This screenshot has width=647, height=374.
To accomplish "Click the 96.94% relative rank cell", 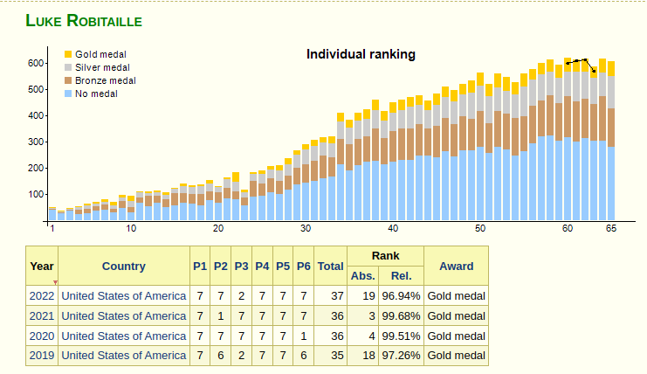I will tap(401, 296).
